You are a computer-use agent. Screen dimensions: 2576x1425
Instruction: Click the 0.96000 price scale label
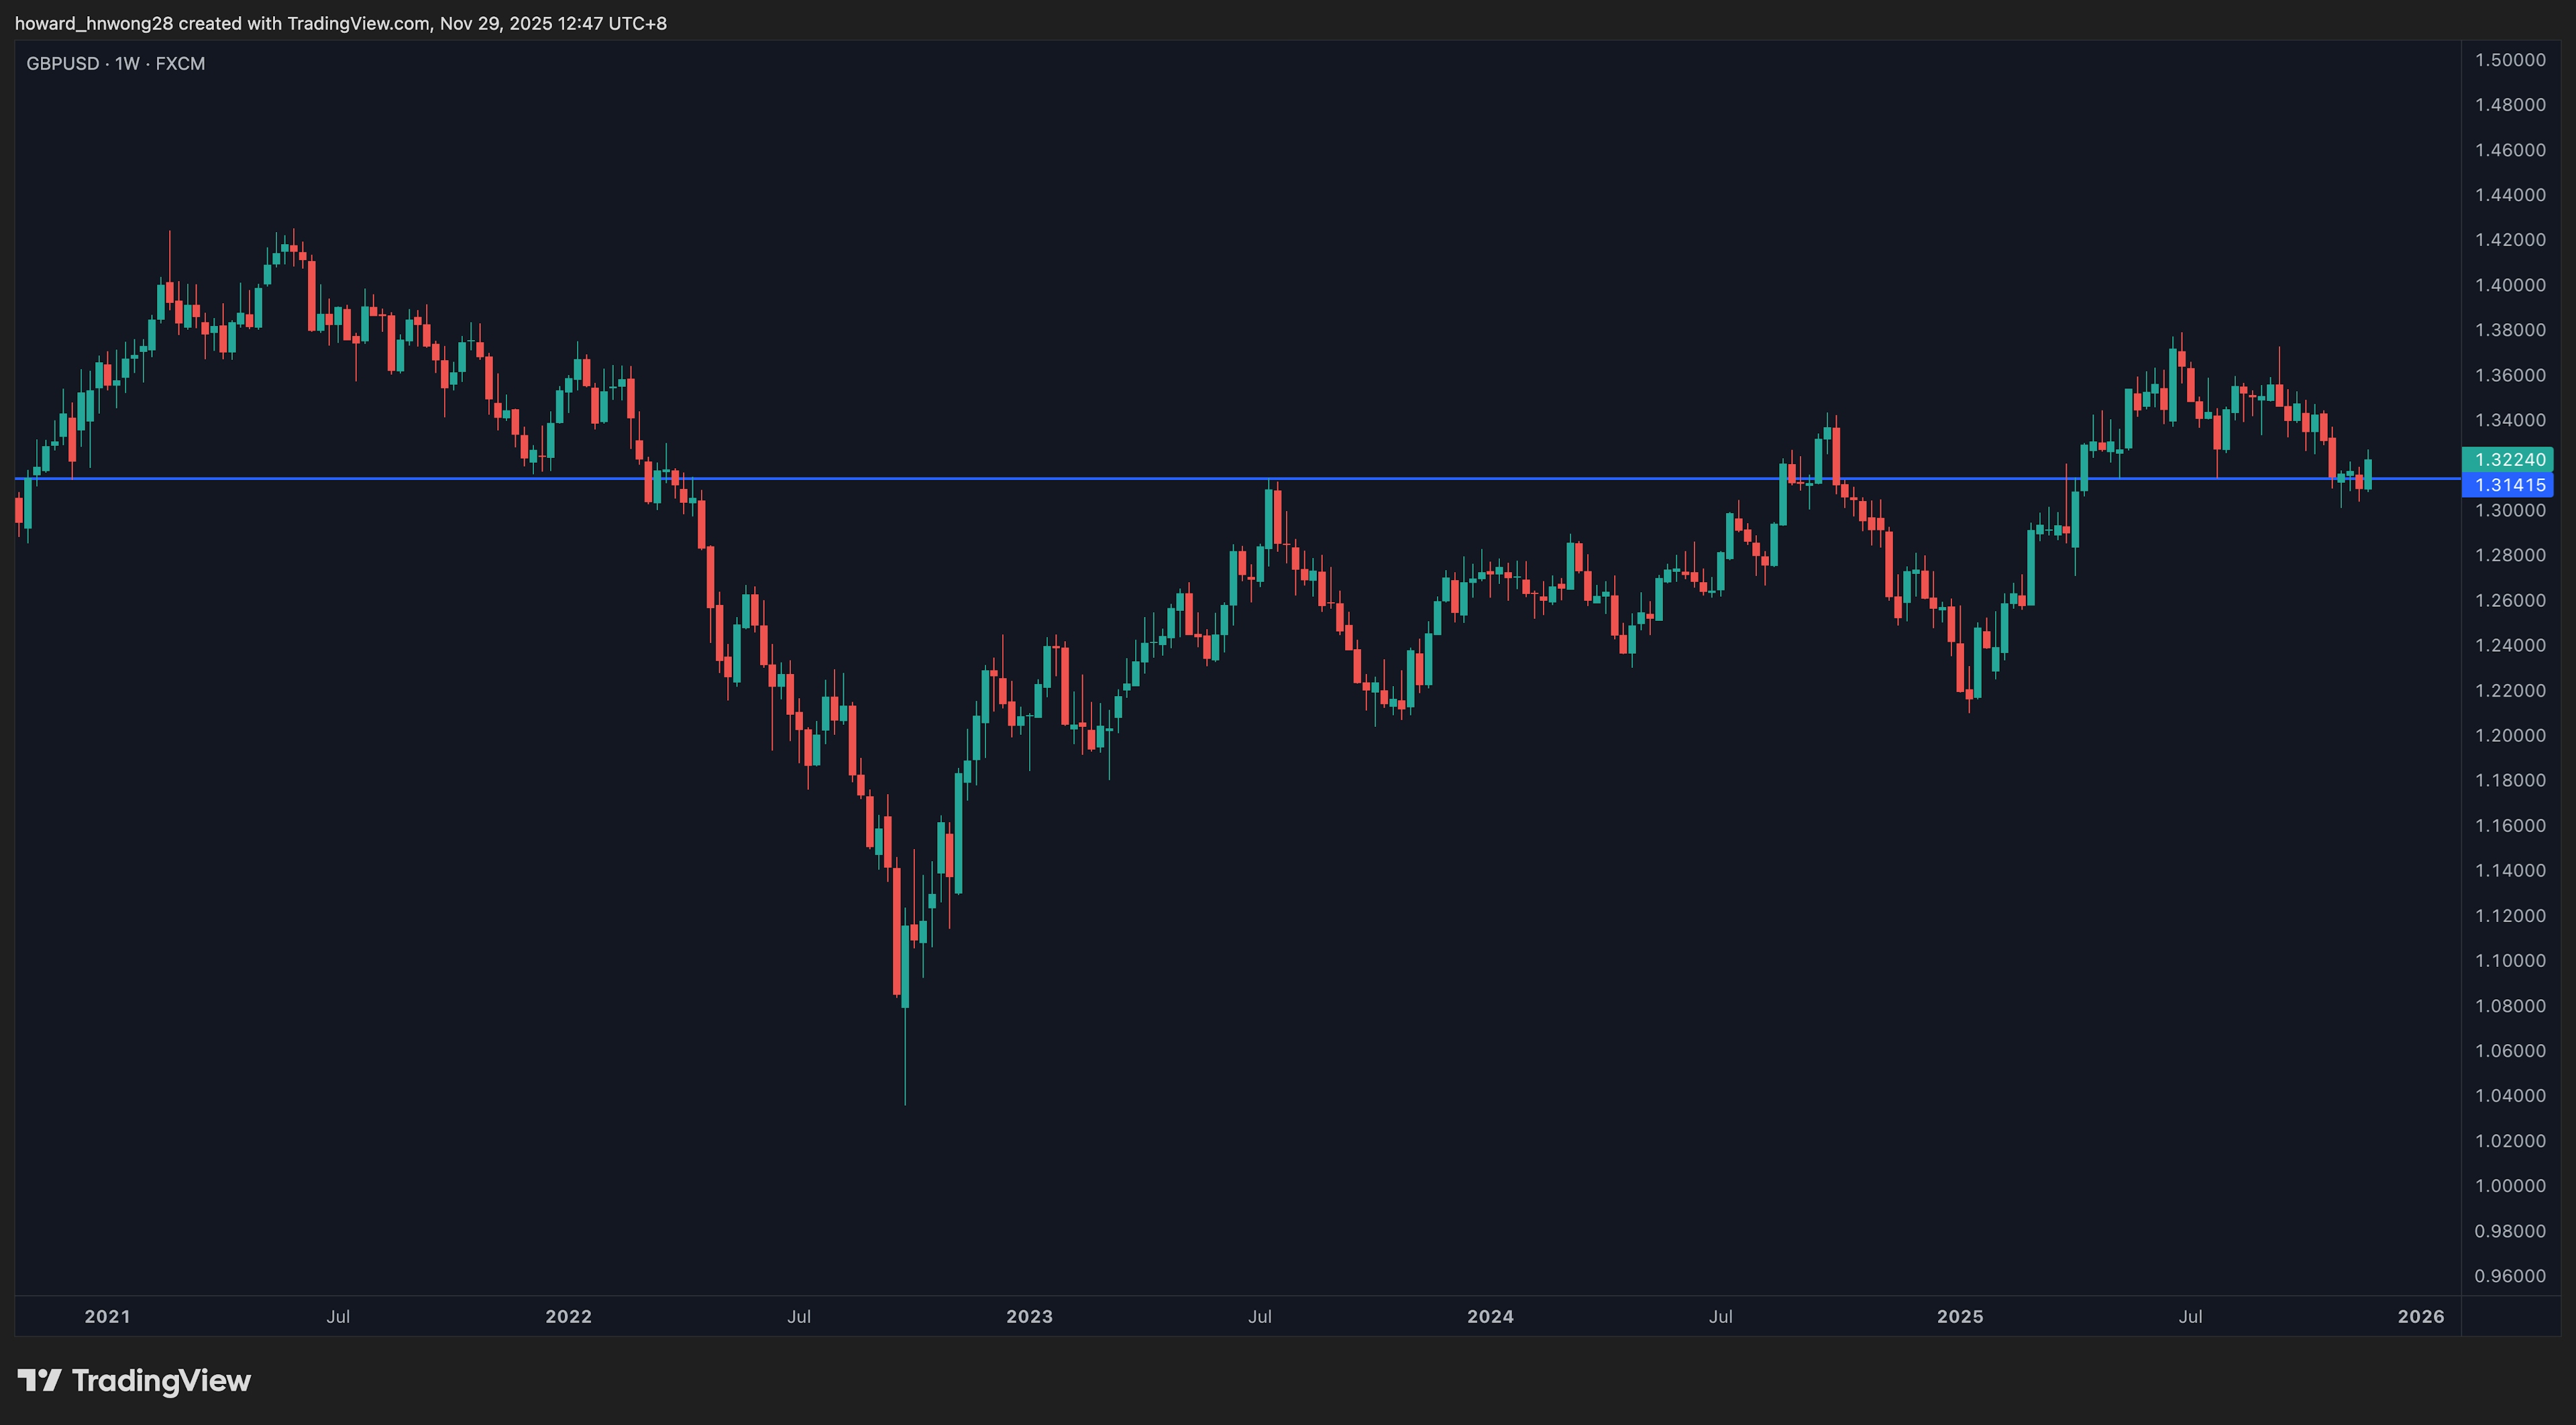coord(2509,1275)
